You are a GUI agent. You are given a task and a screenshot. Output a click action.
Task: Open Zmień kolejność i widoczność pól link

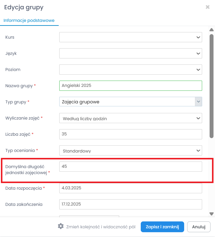(101, 227)
